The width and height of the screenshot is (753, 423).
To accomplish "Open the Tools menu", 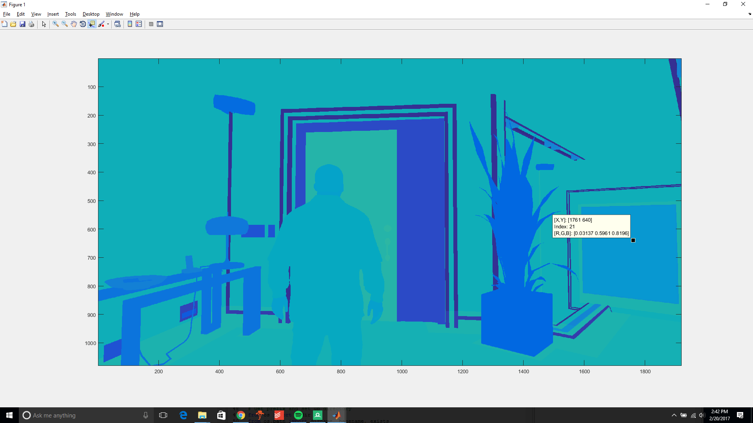I will coord(70,14).
